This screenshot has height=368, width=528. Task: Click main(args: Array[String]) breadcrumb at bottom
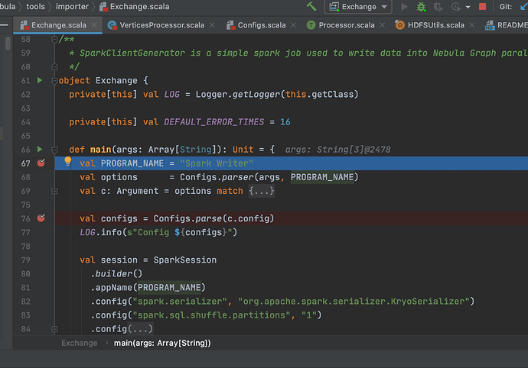point(162,343)
